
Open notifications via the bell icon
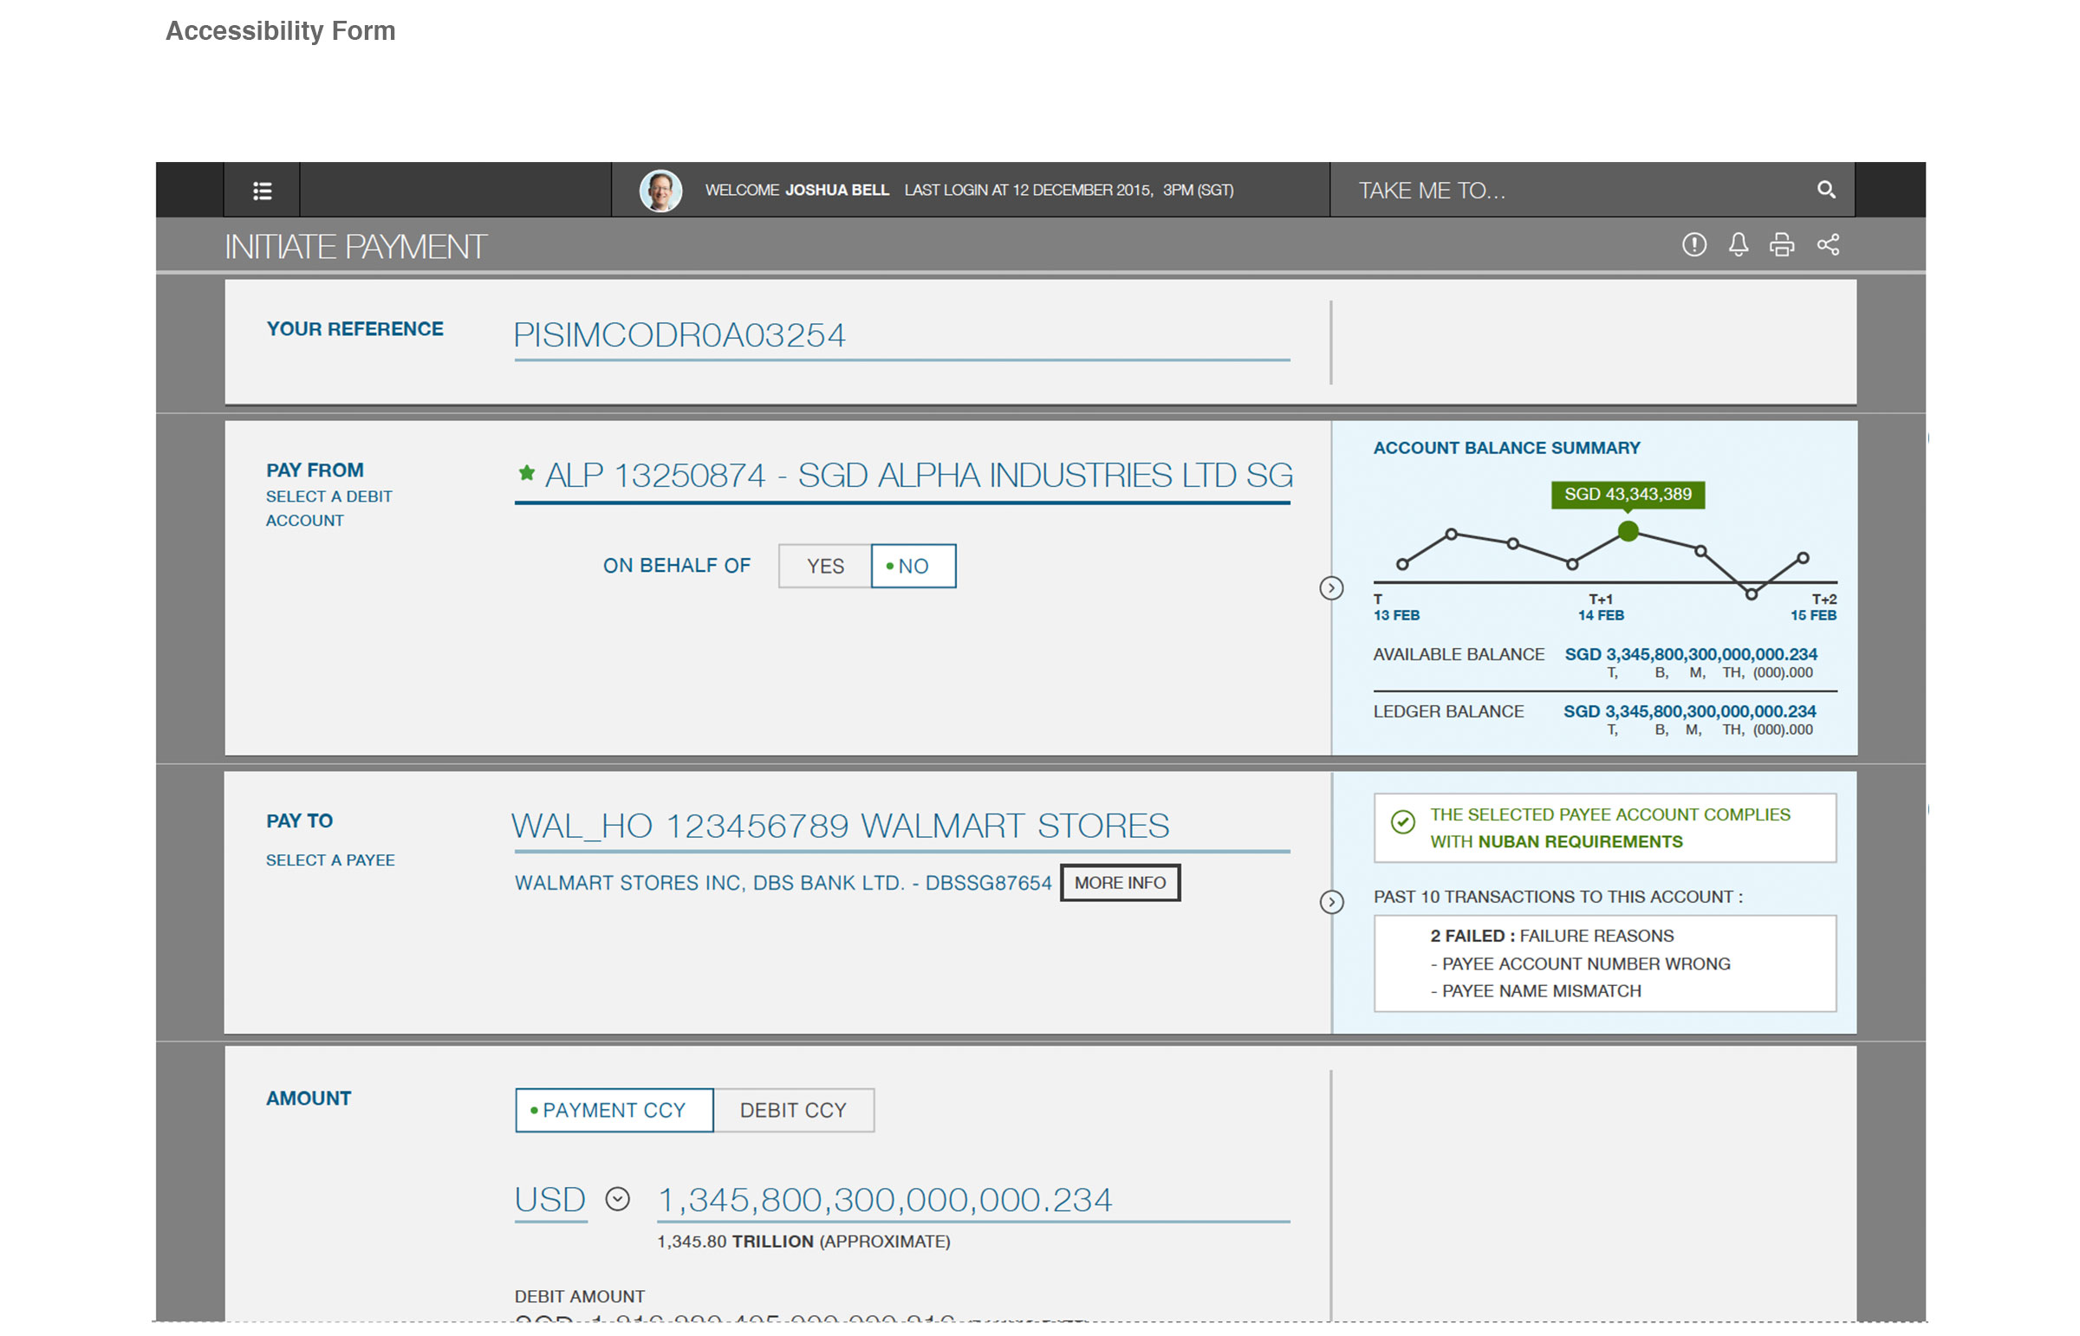coord(1739,245)
